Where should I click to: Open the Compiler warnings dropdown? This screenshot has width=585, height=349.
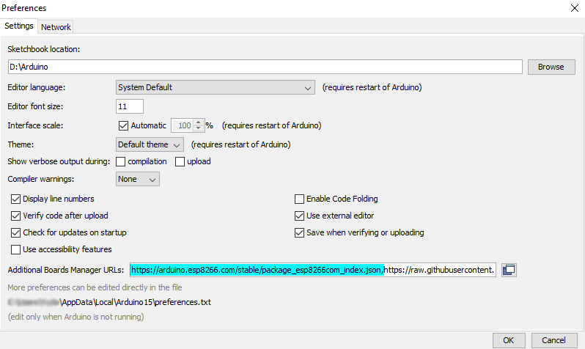coord(138,179)
